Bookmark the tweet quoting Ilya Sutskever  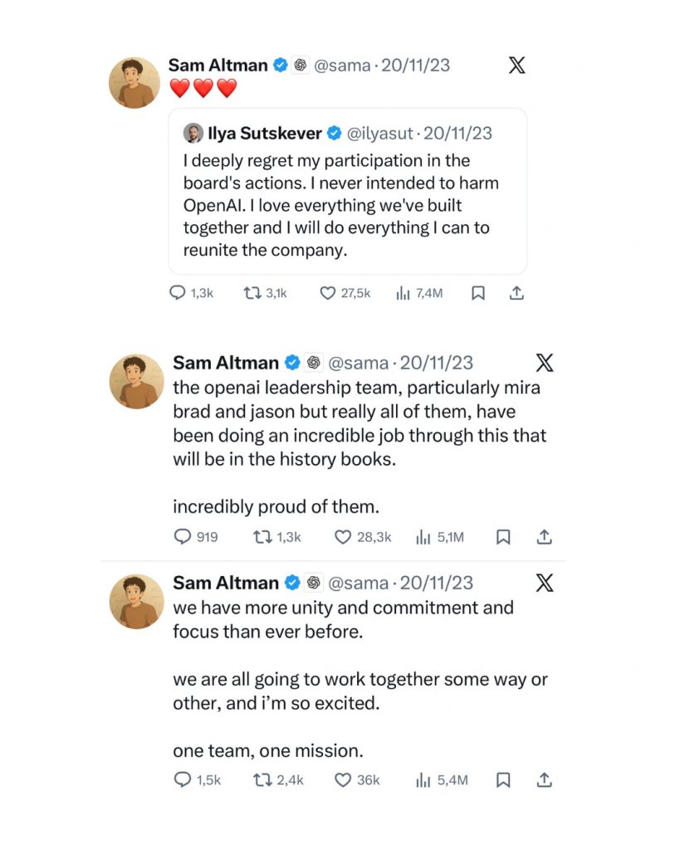click(x=478, y=293)
